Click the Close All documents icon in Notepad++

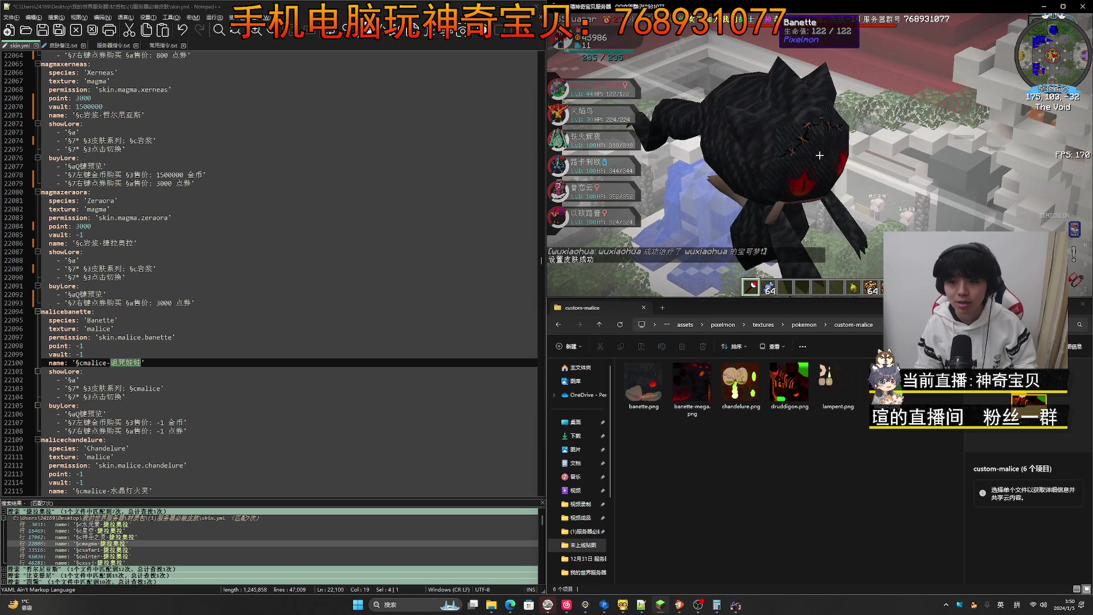(92, 30)
